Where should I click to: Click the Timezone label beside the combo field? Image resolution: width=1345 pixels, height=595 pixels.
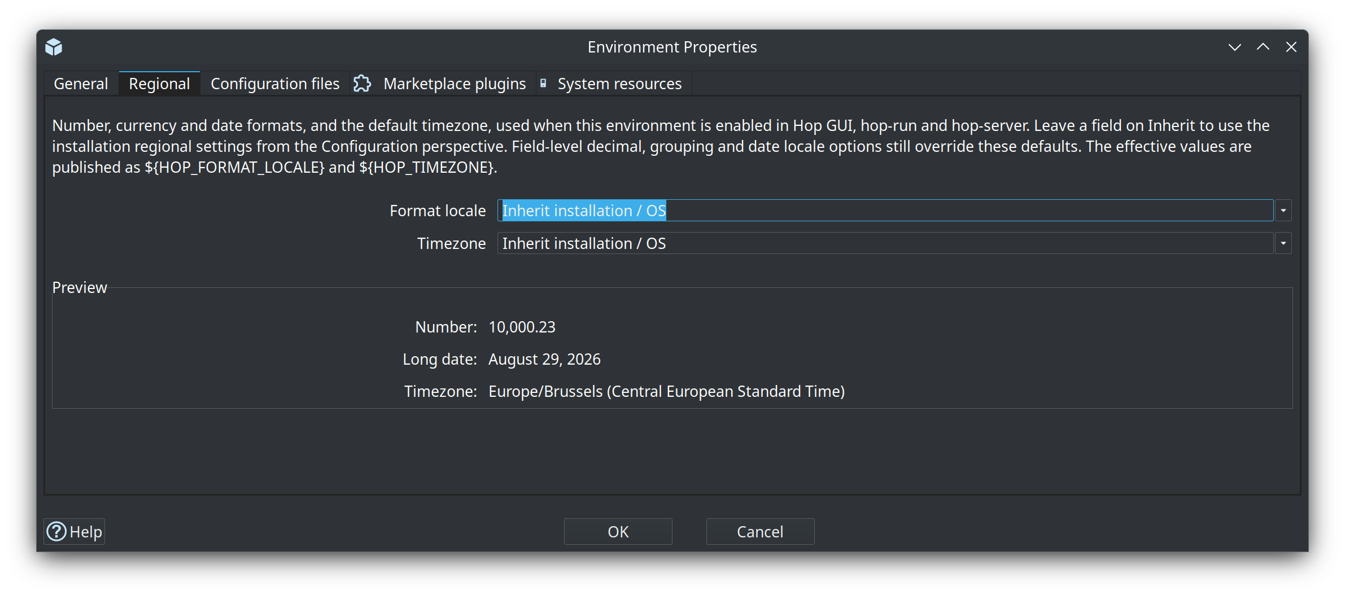tap(452, 243)
